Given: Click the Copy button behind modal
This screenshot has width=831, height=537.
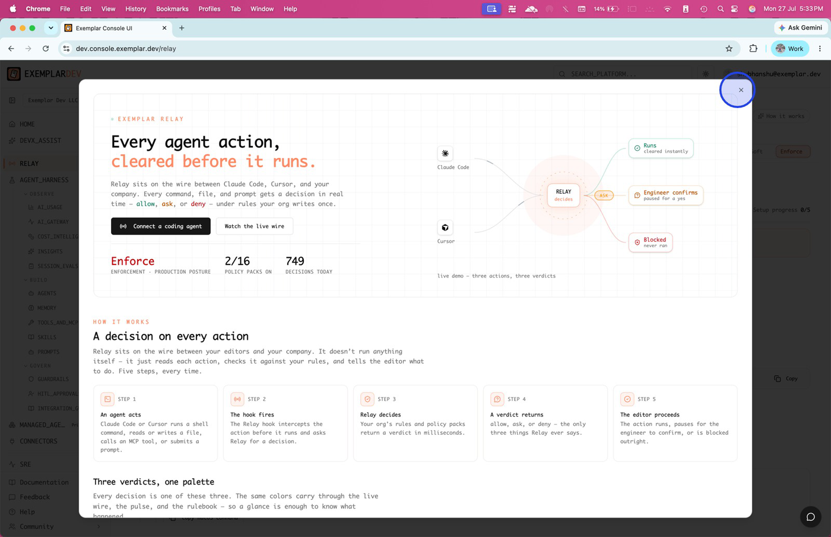Looking at the screenshot, I should (786, 378).
